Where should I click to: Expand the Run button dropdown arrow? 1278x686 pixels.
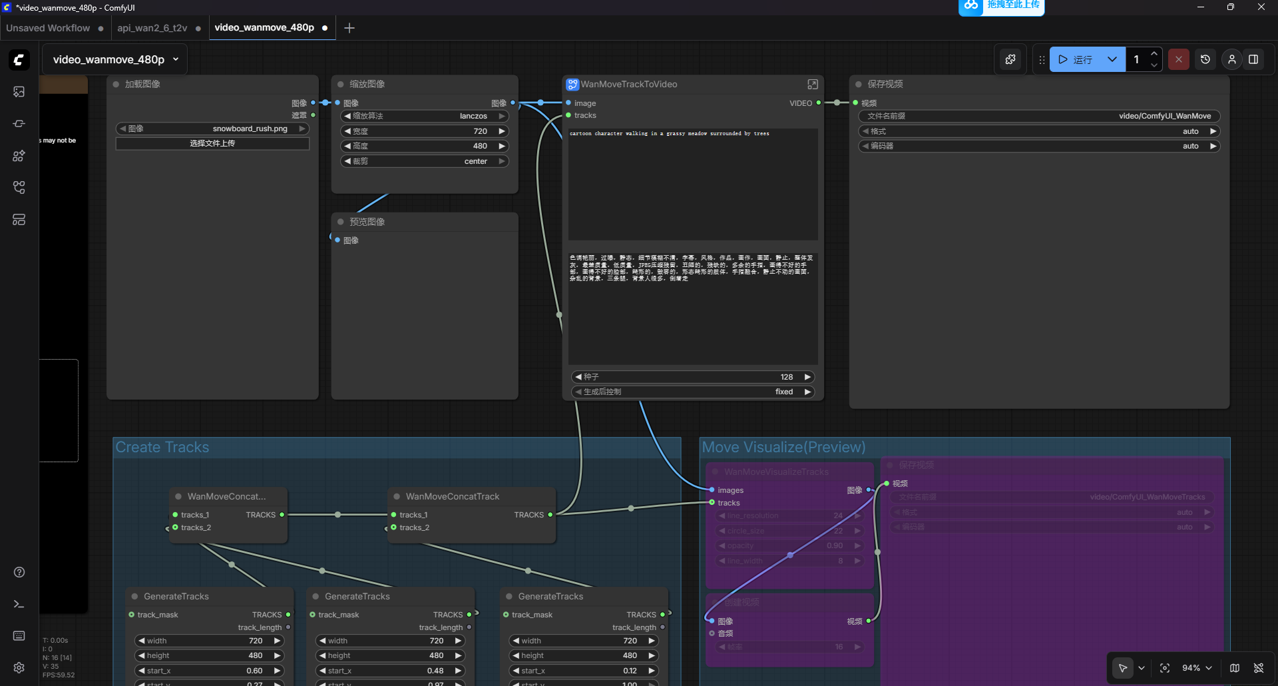tap(1112, 59)
